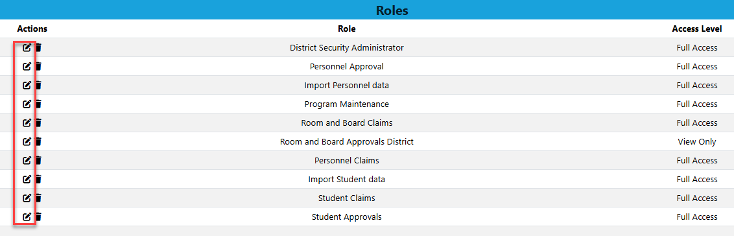Edit the Import Personnel data role
Image resolution: width=734 pixels, height=236 pixels.
[27, 85]
